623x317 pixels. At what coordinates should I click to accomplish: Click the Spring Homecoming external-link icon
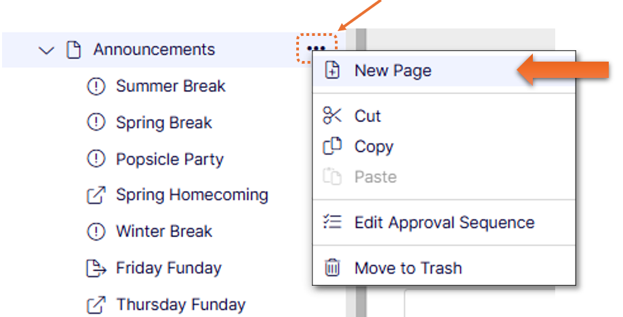pyautogui.click(x=96, y=195)
